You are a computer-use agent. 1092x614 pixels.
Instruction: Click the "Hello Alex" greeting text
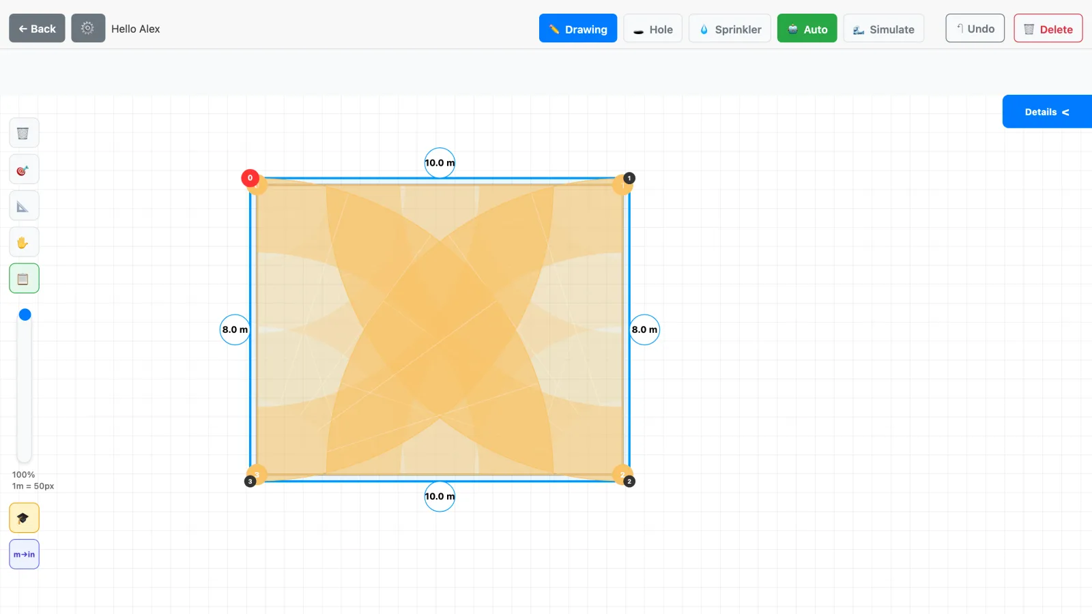pos(136,29)
